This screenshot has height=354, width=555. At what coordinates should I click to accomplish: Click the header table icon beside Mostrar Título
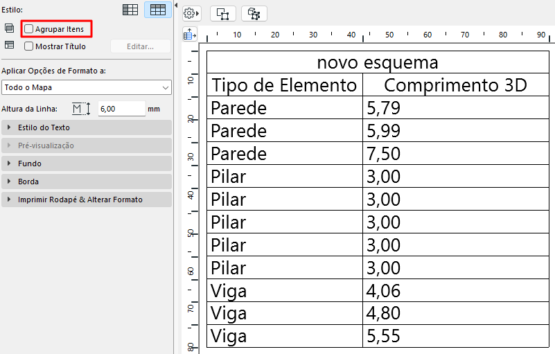[9, 46]
